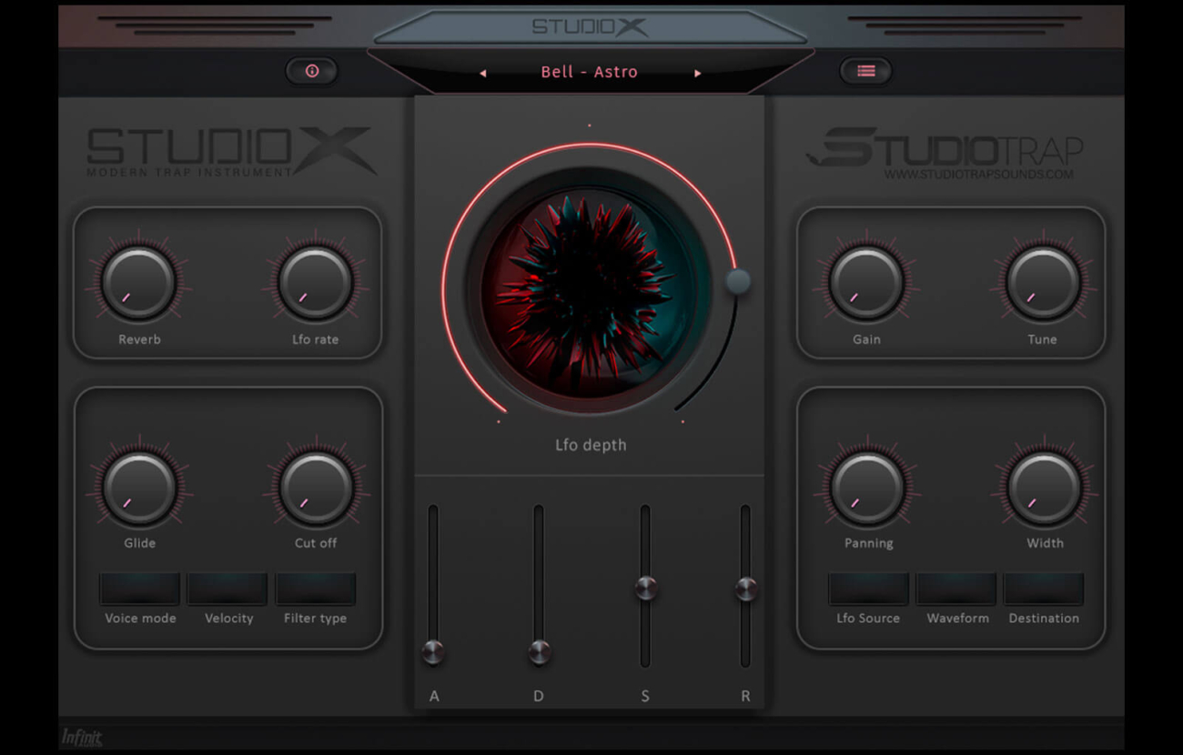Open the Filter type selector box
Viewport: 1183px width, 755px height.
316,589
